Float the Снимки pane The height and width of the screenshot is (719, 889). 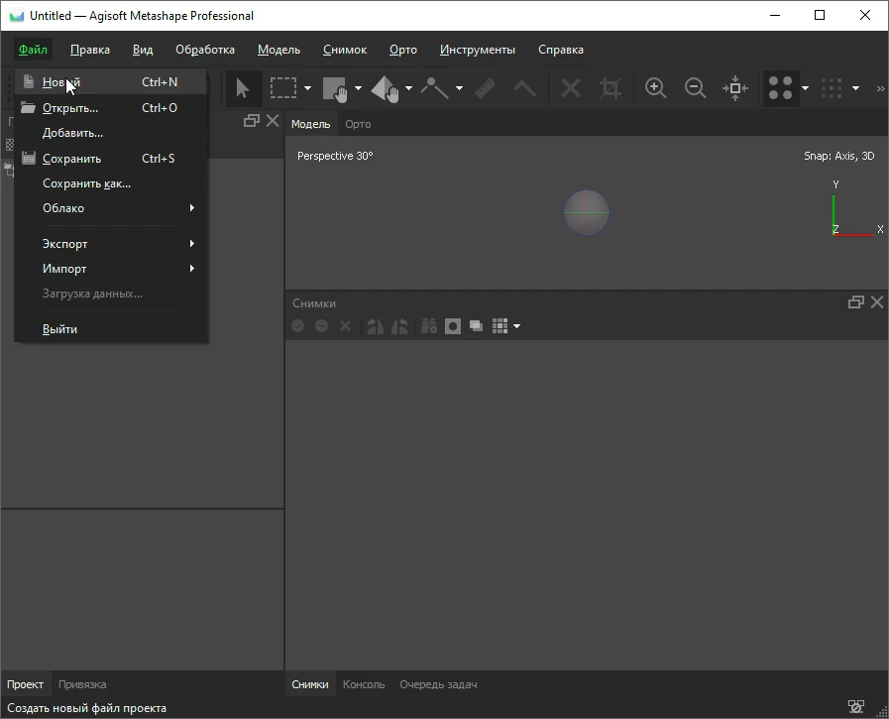tap(856, 302)
